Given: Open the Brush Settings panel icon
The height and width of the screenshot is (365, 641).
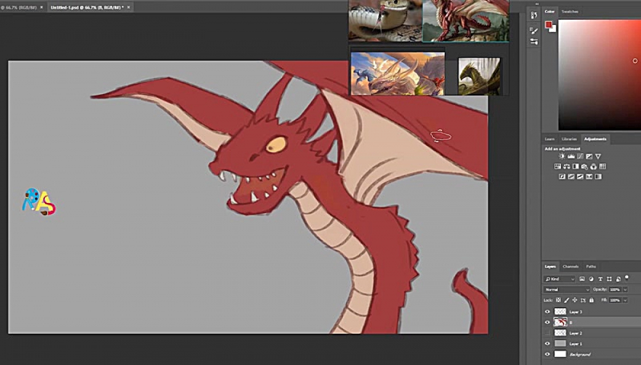Looking at the screenshot, I should (533, 30).
